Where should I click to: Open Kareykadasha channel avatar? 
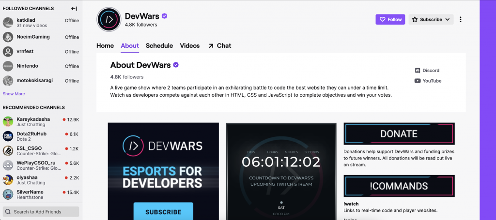point(8,121)
